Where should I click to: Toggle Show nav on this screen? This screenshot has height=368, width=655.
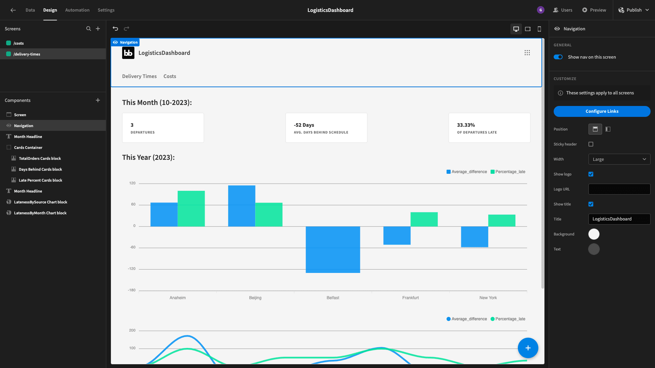[x=558, y=57]
